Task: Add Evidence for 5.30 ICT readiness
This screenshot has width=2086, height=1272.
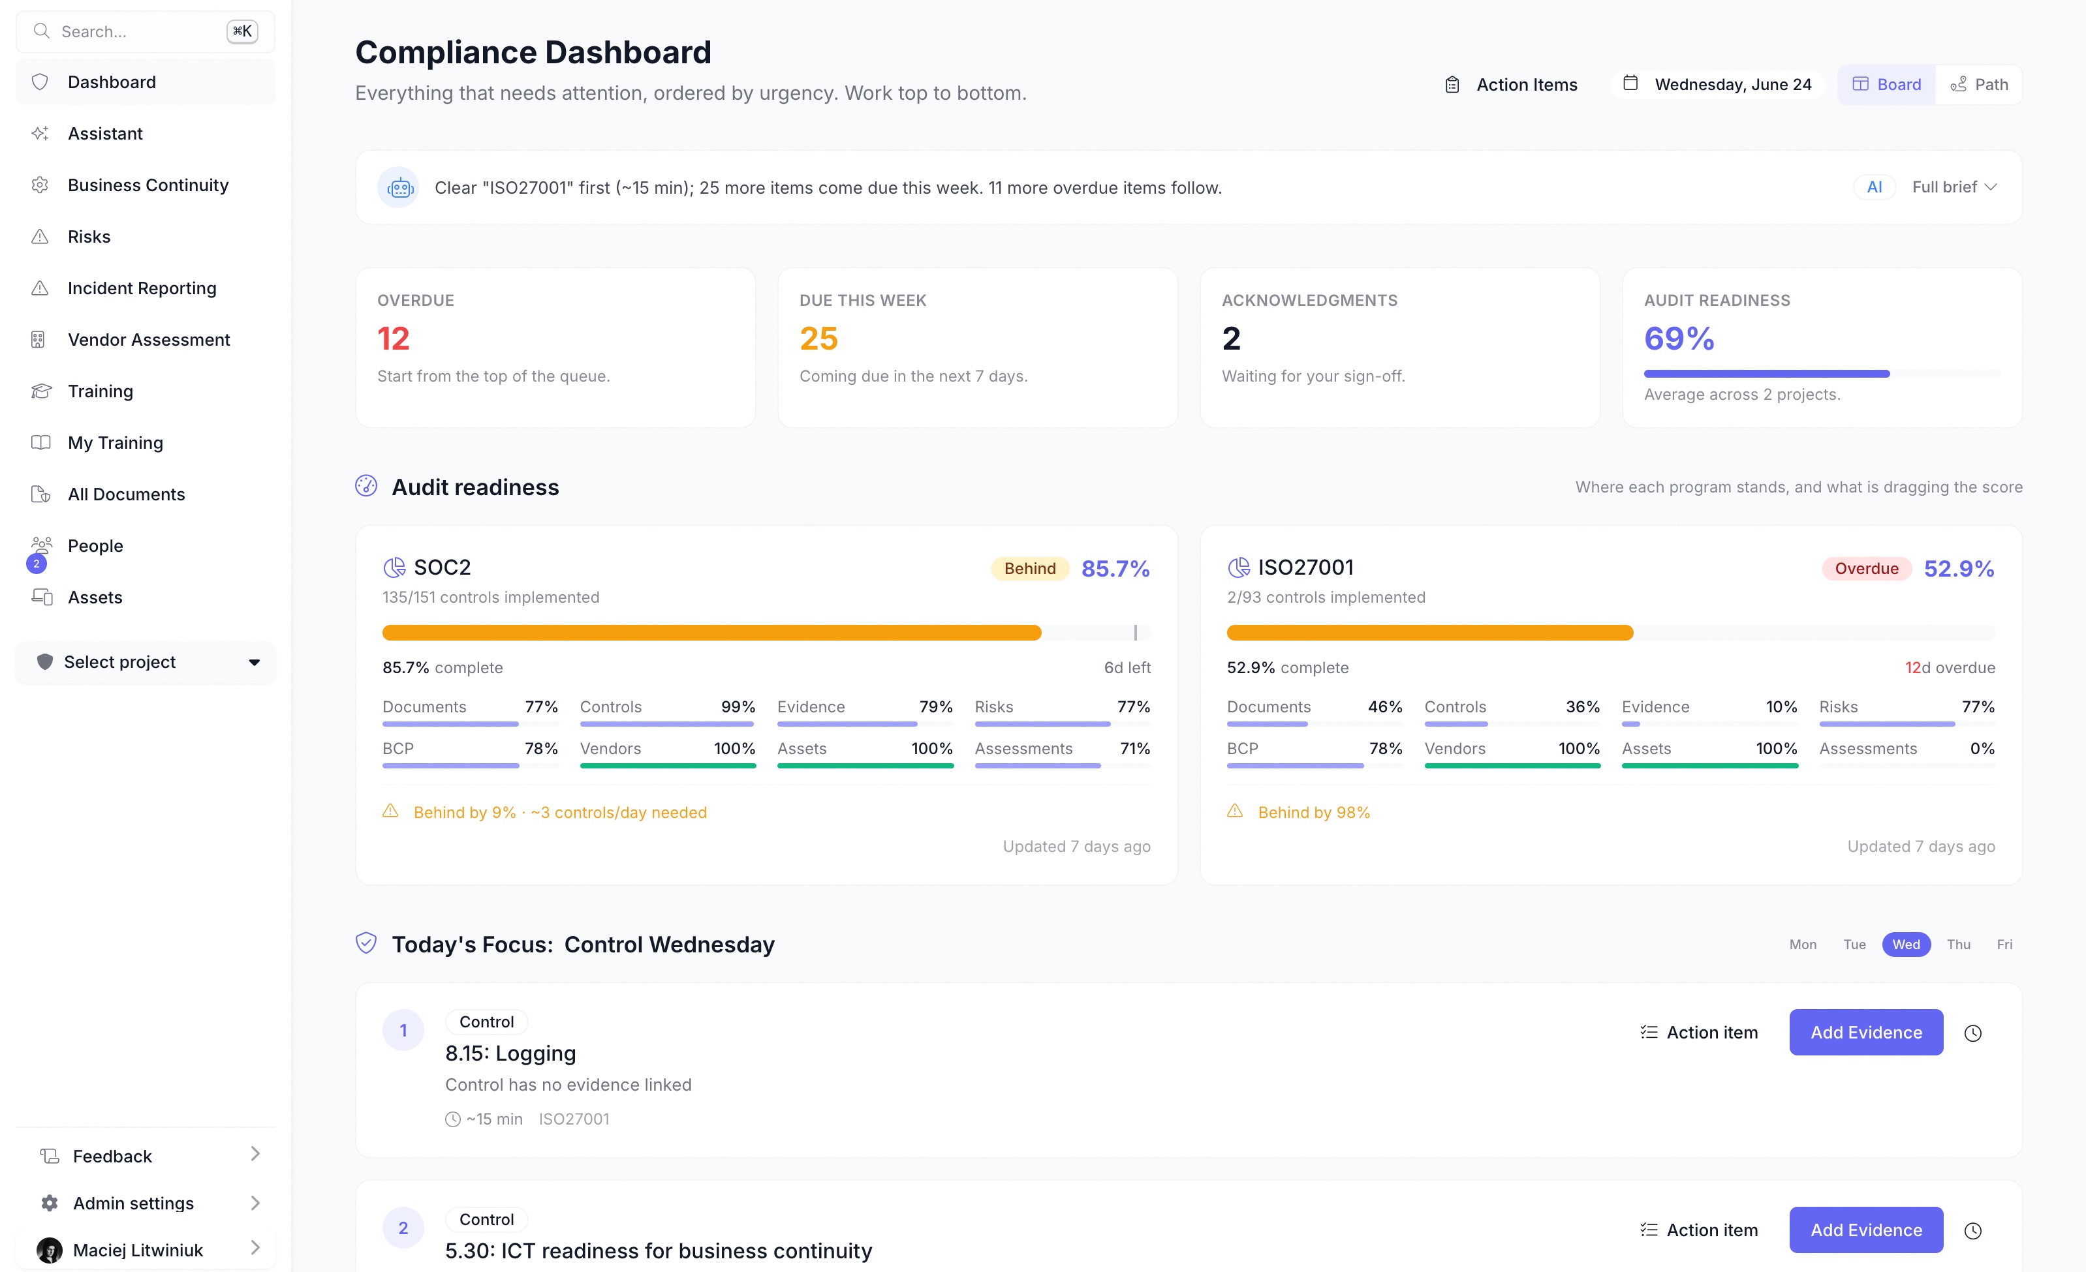Action: point(1867,1230)
